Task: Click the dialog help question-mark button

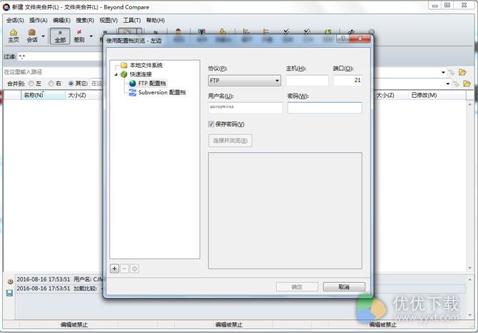Action: pos(343,39)
